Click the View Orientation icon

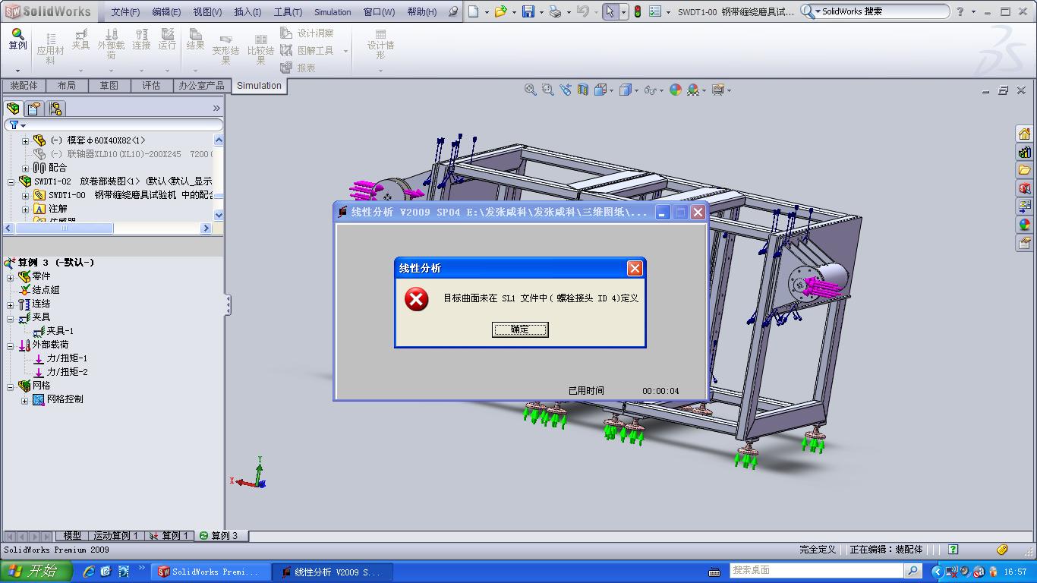[600, 90]
